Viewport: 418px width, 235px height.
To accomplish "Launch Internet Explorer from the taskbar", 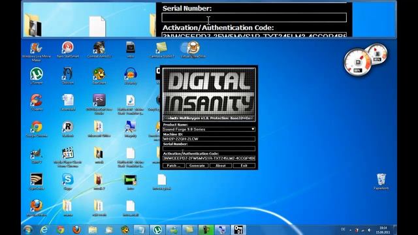I will pos(44,230).
